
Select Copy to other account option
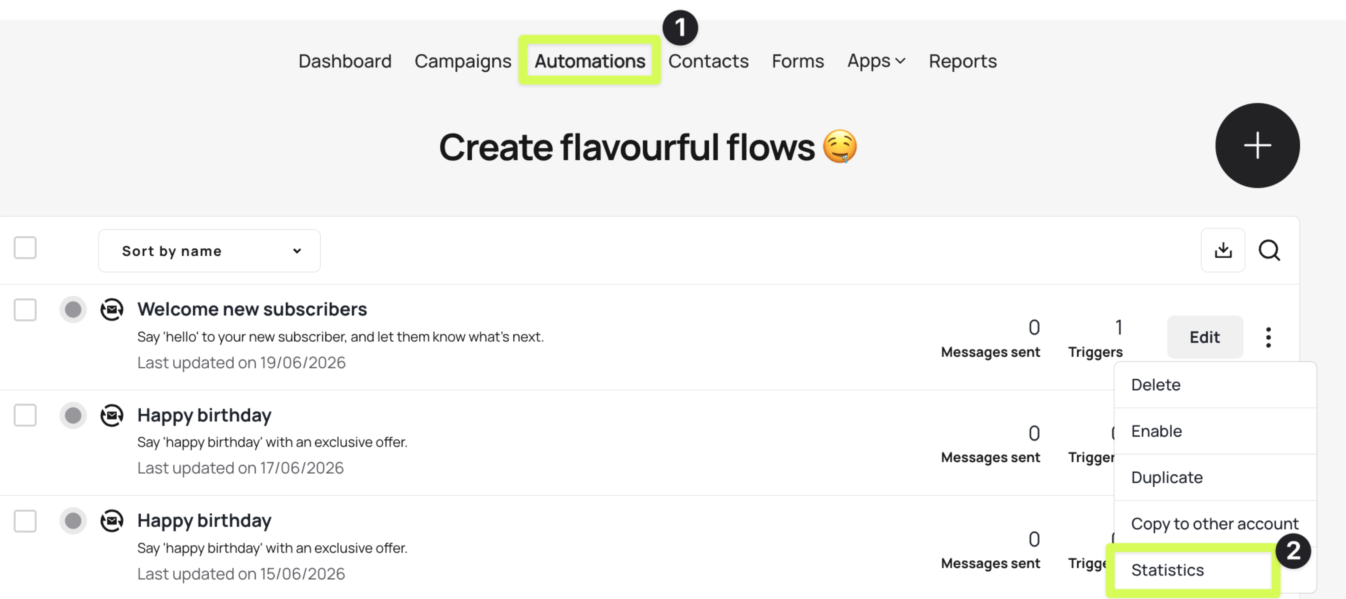(1215, 523)
